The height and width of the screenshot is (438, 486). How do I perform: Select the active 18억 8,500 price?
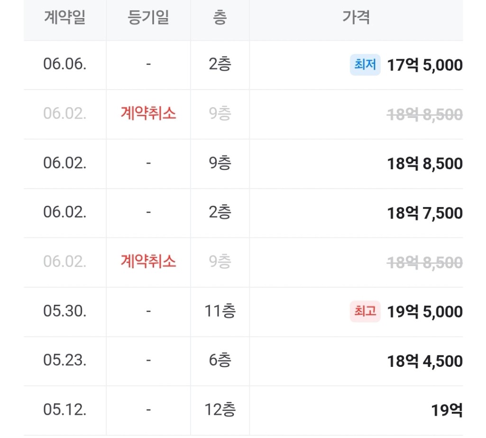point(425,164)
